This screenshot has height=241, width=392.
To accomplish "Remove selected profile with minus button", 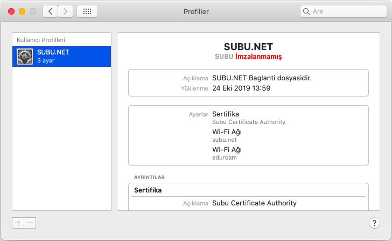I will 30,223.
